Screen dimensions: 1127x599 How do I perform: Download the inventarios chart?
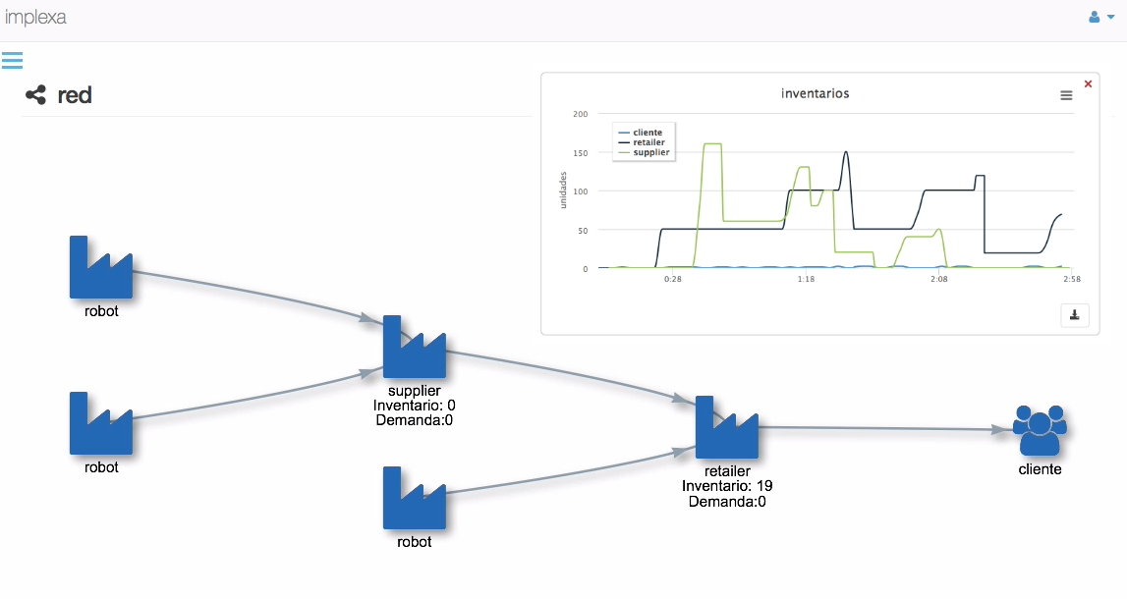[1074, 314]
